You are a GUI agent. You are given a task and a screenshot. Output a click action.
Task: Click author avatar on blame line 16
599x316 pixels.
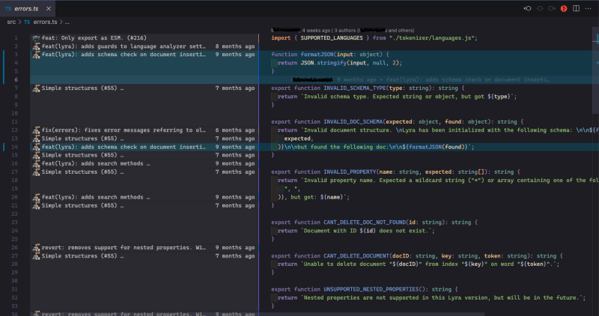36,163
